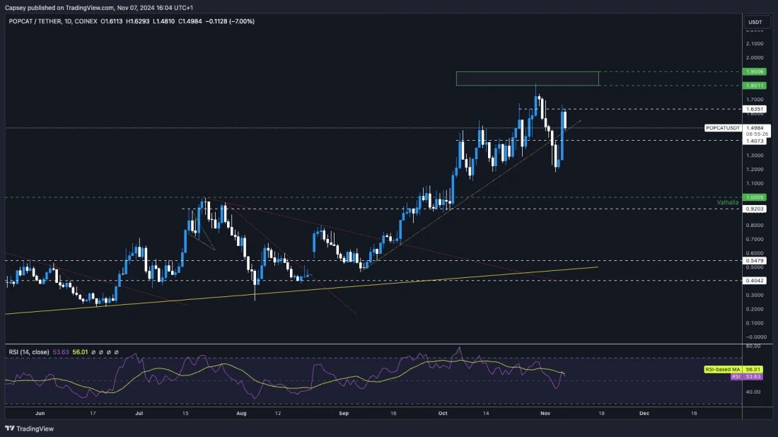The height and width of the screenshot is (437, 778).
Task: Select the 0.5479 dashed level label
Action: click(x=754, y=260)
